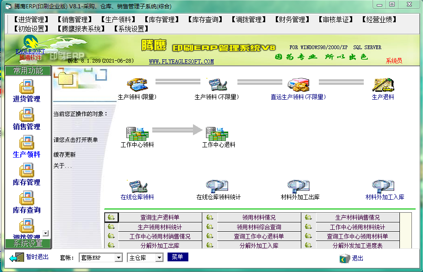Open 材料外加工入库 icon
423x272 pixels.
point(383,186)
